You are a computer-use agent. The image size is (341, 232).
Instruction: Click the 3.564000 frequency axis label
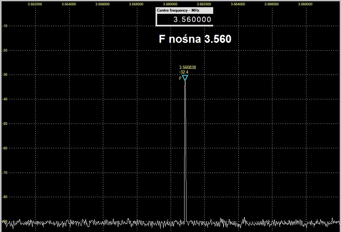238,4
